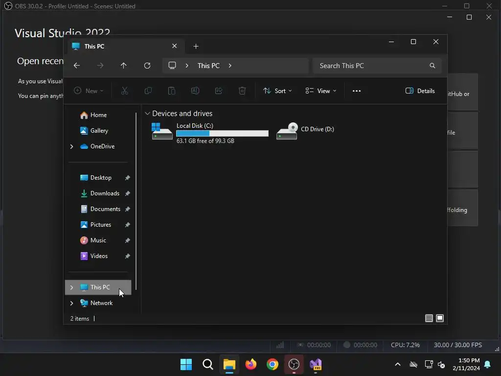501x376 pixels.
Task: Click the search magnifier in File Explorer
Action: coord(433,66)
